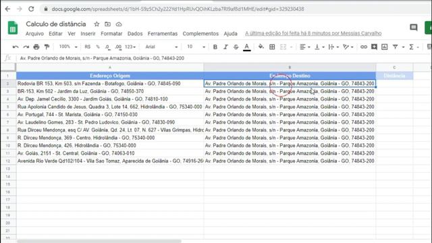Open the Formatar menu
The image size is (432, 243).
111,34
